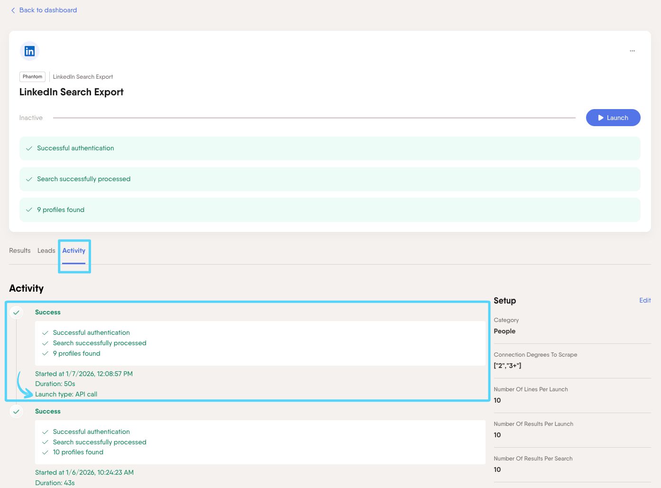Click checkmark beside top Search successfully processed banner
The width and height of the screenshot is (661, 488).
(x=29, y=179)
